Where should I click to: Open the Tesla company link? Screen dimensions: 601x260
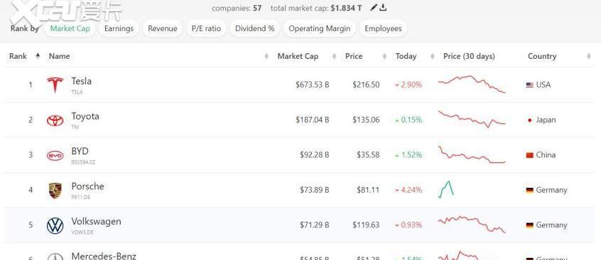click(81, 81)
